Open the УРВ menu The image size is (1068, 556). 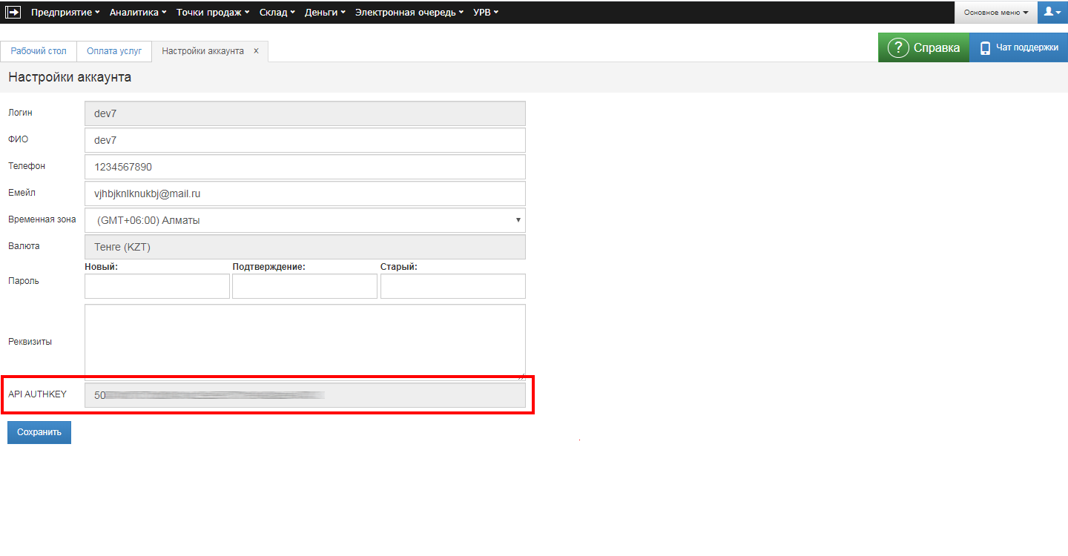click(x=486, y=12)
